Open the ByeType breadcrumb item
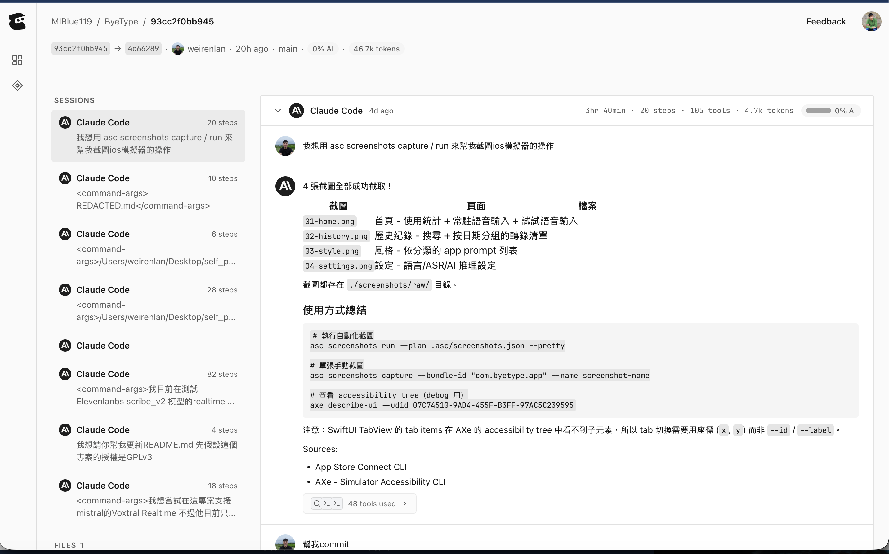 click(x=121, y=22)
